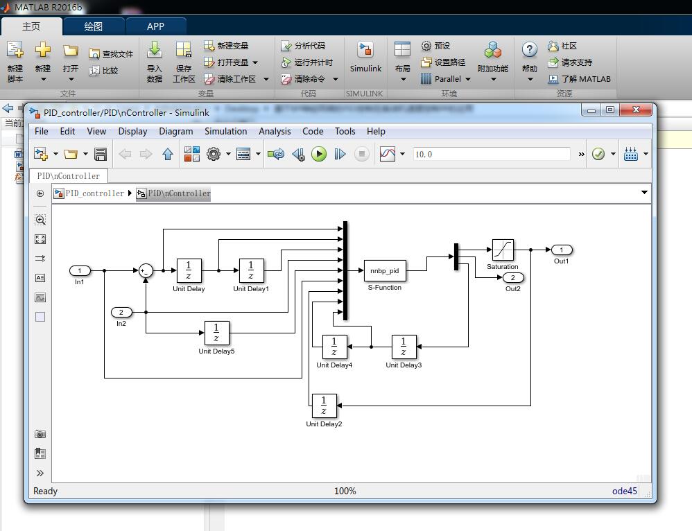Click Up to Parent arrow in Simulink toolbar
The image size is (692, 531).
(168, 154)
